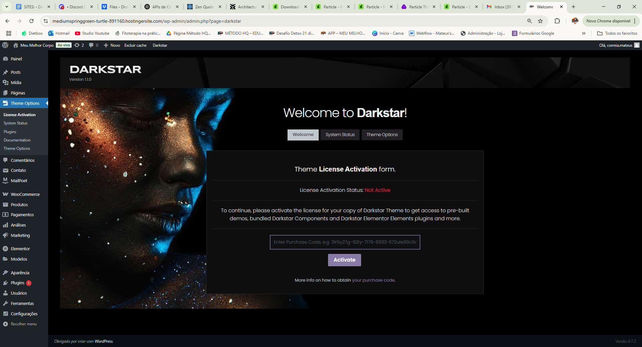The width and height of the screenshot is (642, 347).
Task: Open the page zoom magnifier icon
Action: point(530,21)
